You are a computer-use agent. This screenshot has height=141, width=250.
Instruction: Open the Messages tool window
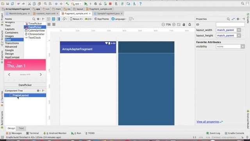pyautogui.click(x=14, y=133)
